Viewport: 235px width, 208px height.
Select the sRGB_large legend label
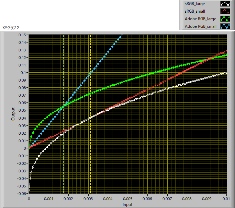pos(195,4)
